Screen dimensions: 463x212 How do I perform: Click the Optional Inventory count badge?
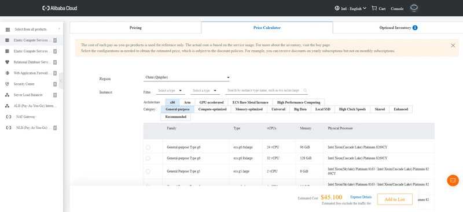pos(415,28)
